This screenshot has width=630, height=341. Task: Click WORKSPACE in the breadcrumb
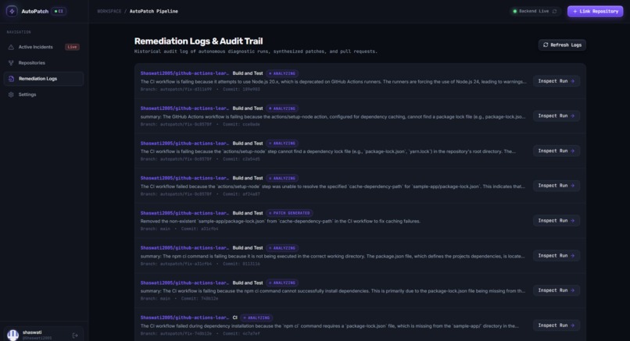(x=109, y=11)
